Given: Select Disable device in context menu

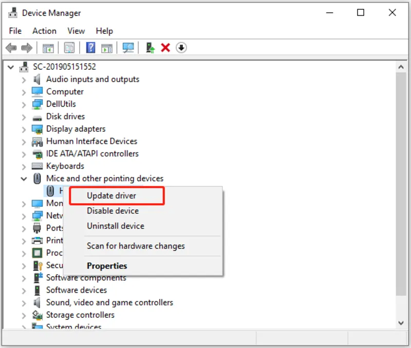Looking at the screenshot, I should pyautogui.click(x=113, y=211).
